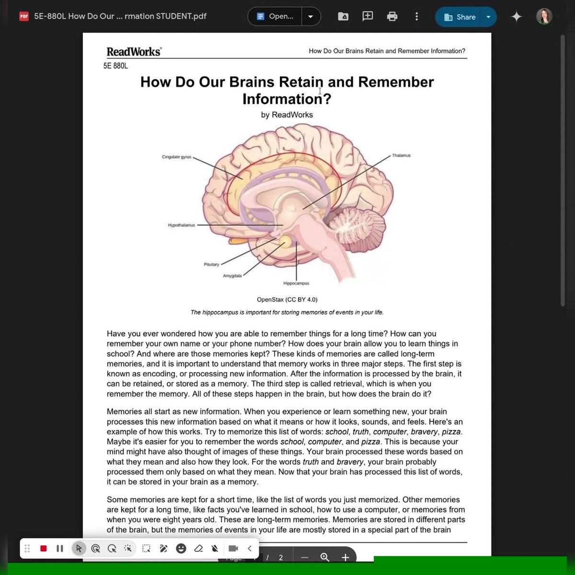Toggle the webcam camera in recorder
This screenshot has height=575, width=575.
[x=233, y=549]
